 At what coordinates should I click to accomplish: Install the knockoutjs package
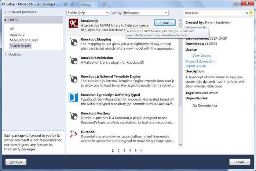tap(165, 22)
